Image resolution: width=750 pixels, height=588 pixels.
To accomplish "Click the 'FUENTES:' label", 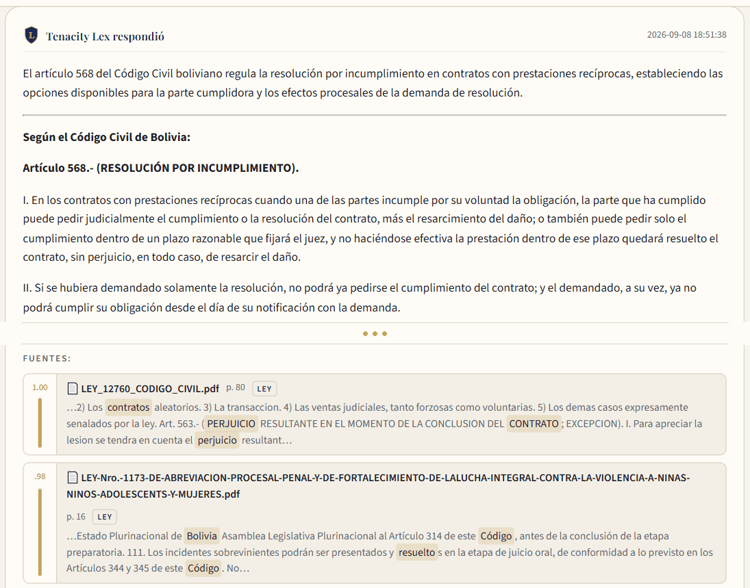I will point(47,359).
